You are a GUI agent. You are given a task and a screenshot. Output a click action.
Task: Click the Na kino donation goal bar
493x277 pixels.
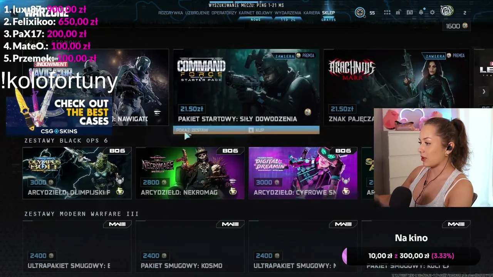click(x=411, y=256)
